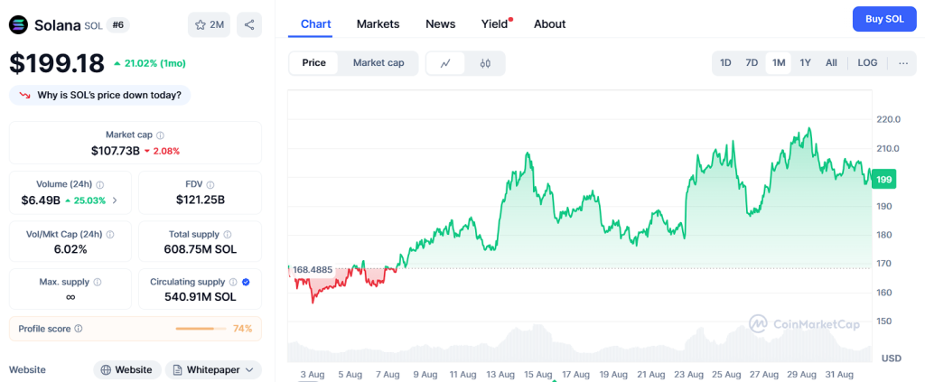Switch to the line chart icon

click(x=446, y=63)
